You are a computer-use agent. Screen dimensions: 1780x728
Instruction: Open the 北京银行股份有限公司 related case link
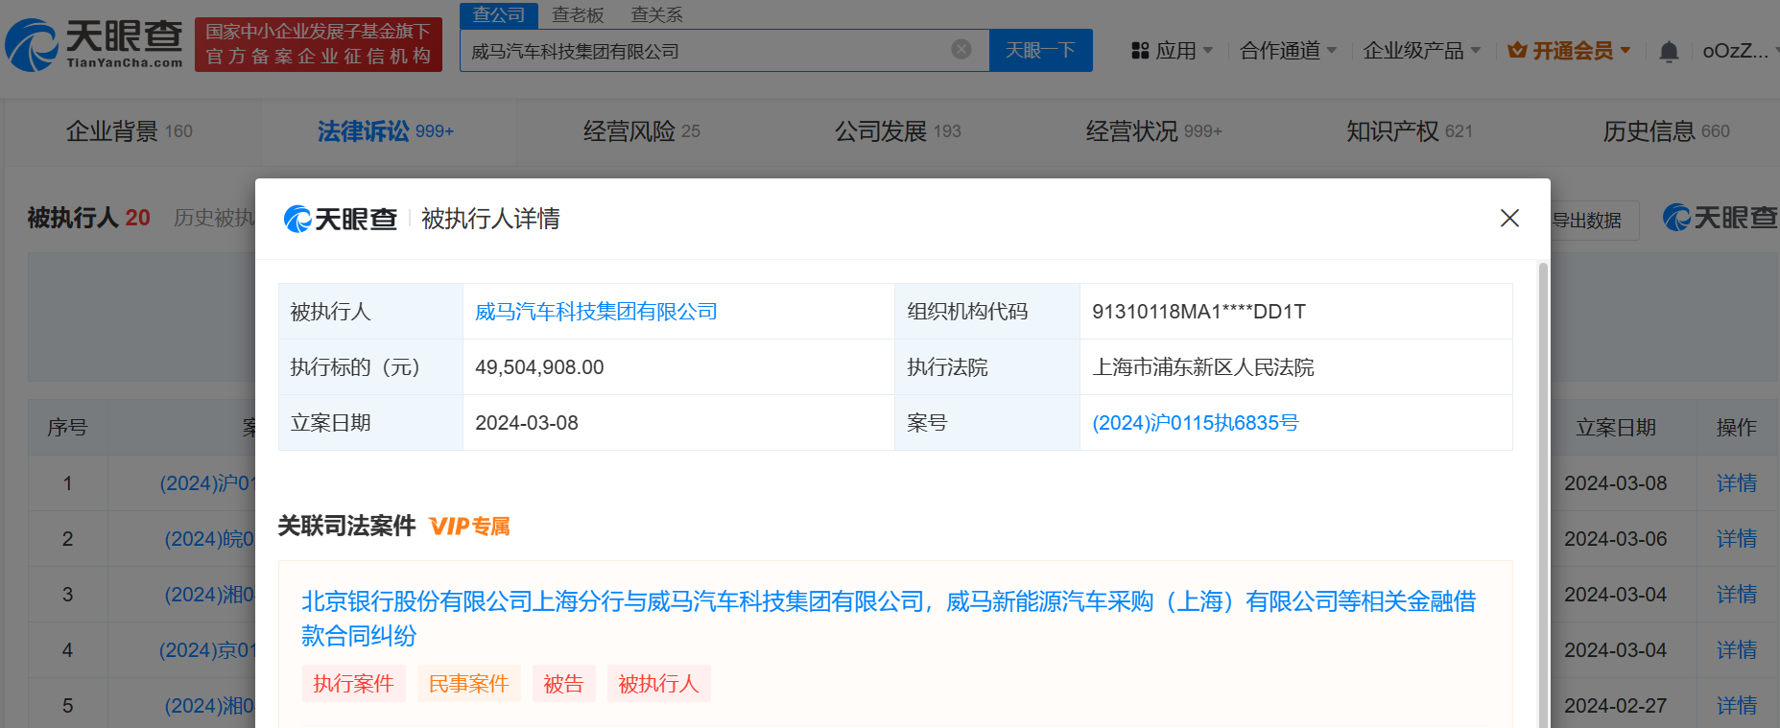click(889, 619)
